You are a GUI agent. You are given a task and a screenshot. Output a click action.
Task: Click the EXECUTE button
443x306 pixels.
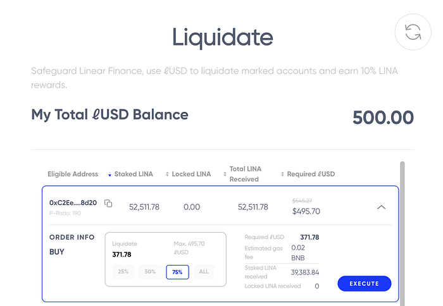click(364, 283)
